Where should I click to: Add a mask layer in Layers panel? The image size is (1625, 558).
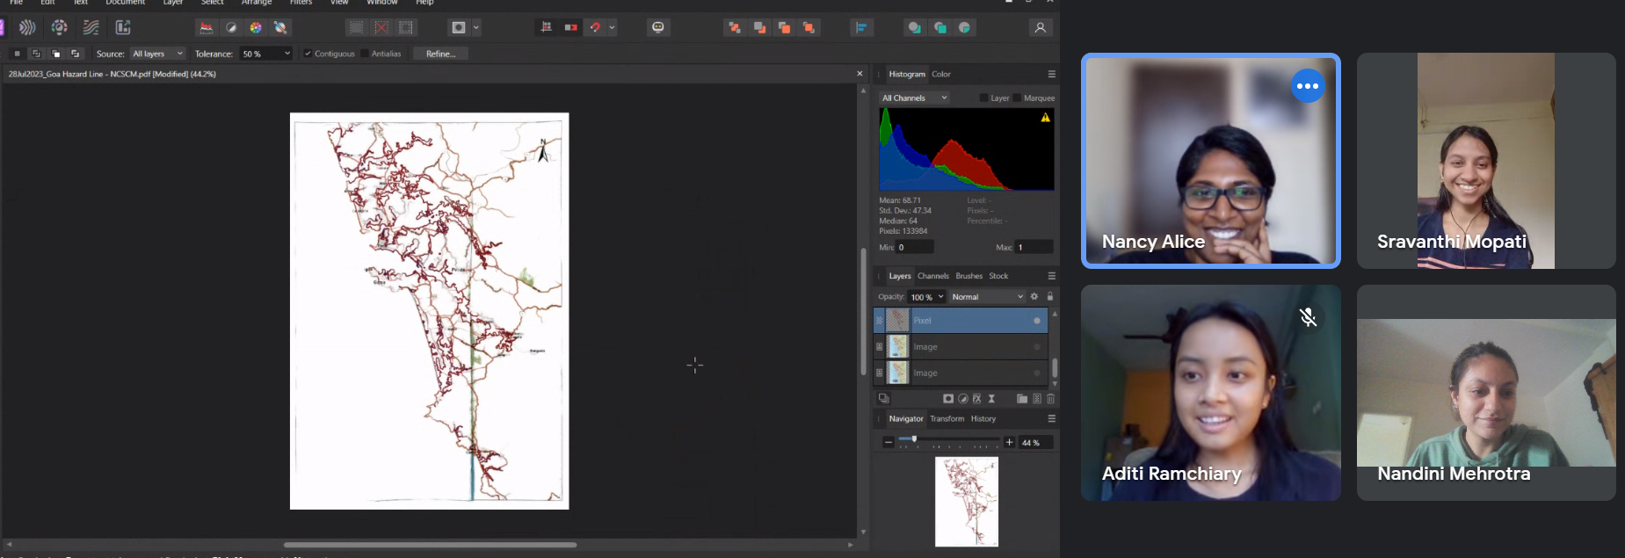pos(948,399)
